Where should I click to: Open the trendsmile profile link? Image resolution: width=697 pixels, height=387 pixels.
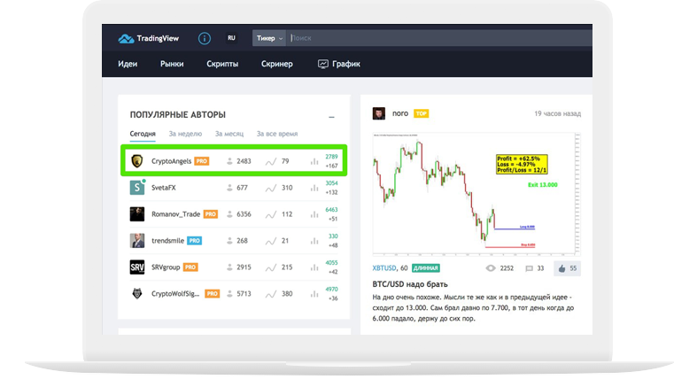[167, 241]
